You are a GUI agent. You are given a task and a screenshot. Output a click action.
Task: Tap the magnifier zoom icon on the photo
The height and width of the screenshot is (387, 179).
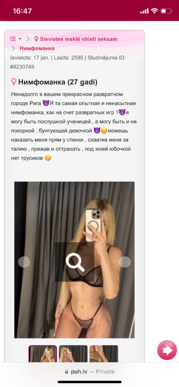pyautogui.click(x=75, y=262)
